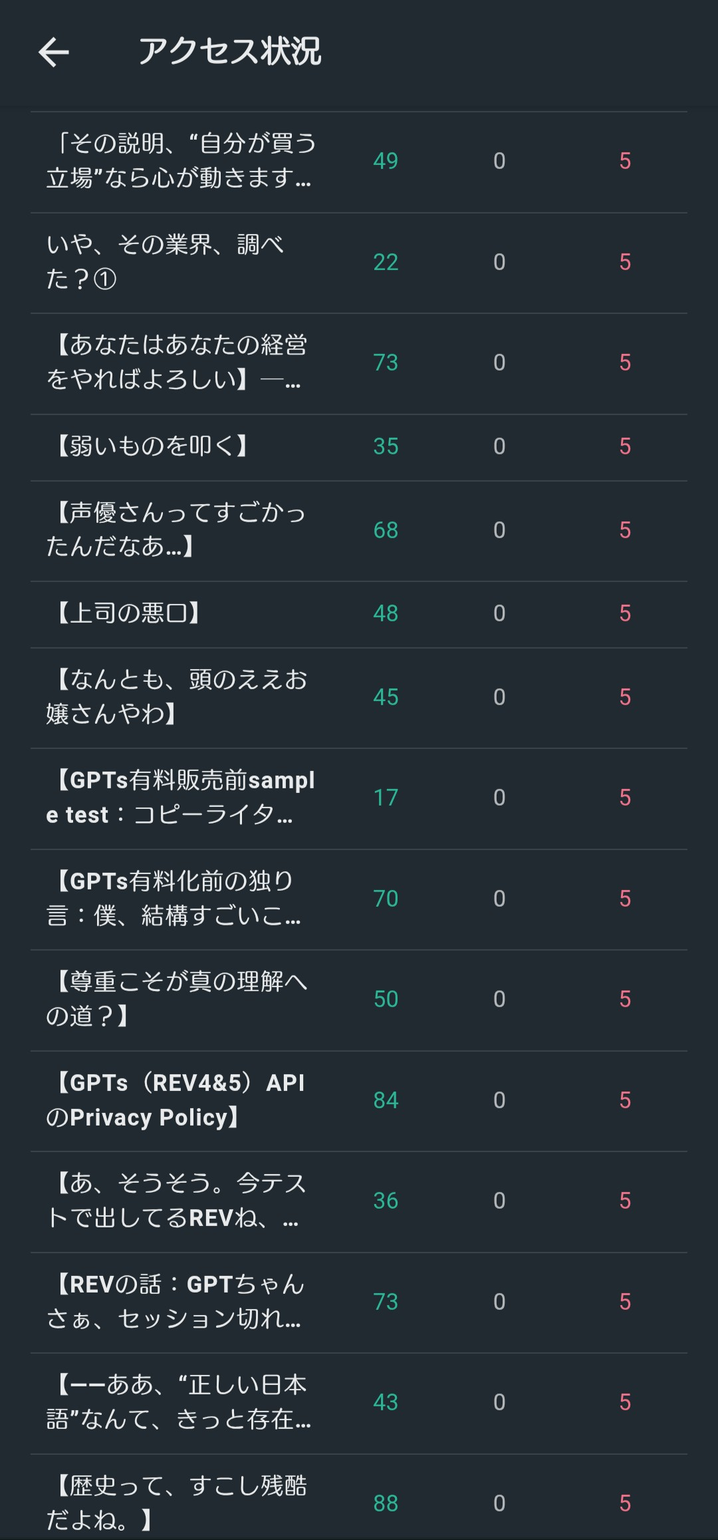Open article 【尊重こそが真の理解への道？】
Screen dimensions: 718x1540
pos(177,999)
